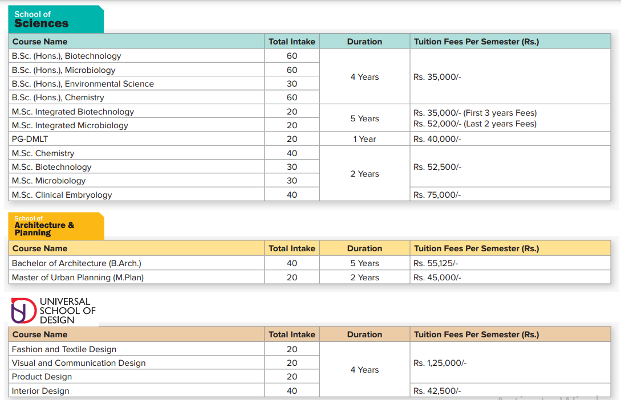621x400 pixels.
Task: Click Bachelor of Architecture (B.Arch.) entry
Action: 76,263
